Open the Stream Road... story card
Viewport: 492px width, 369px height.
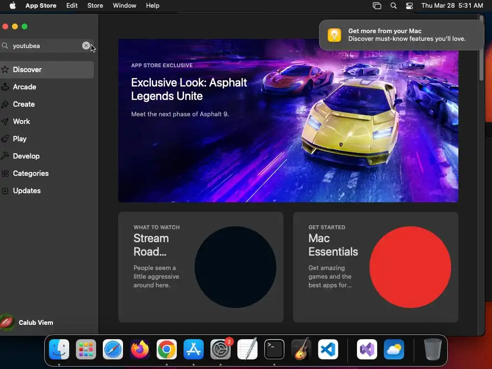coord(201,267)
